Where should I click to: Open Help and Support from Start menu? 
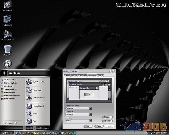tap(35, 106)
